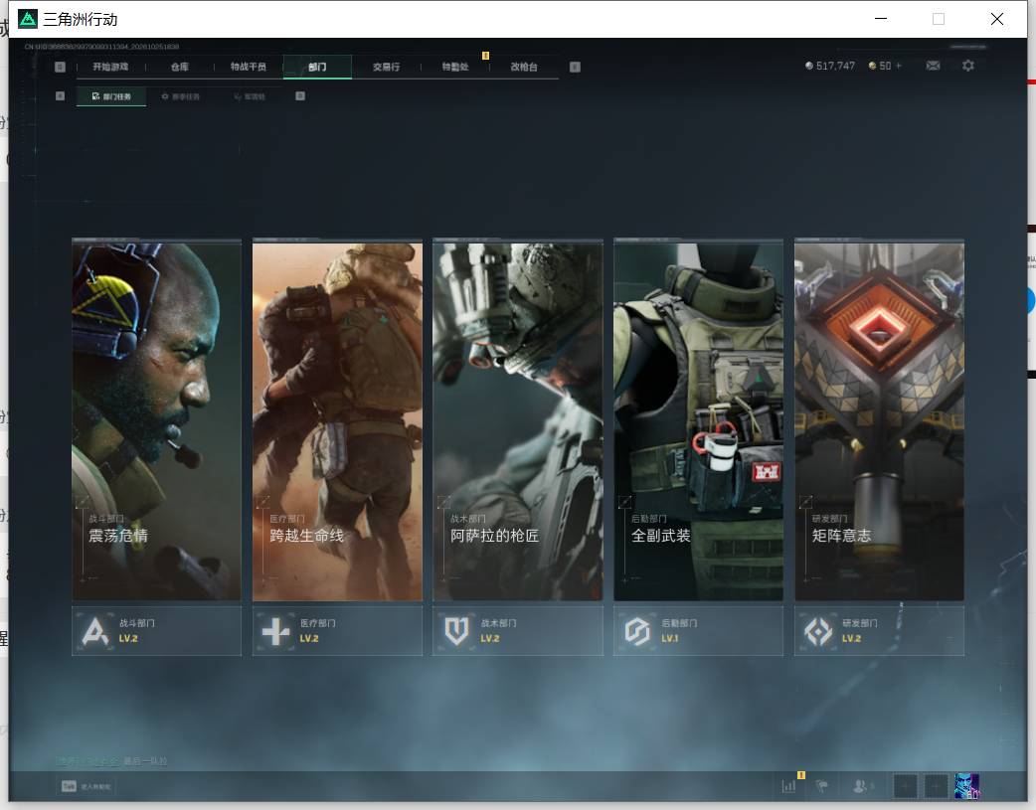Open the stats bar-chart icon in bottom bar

click(788, 785)
